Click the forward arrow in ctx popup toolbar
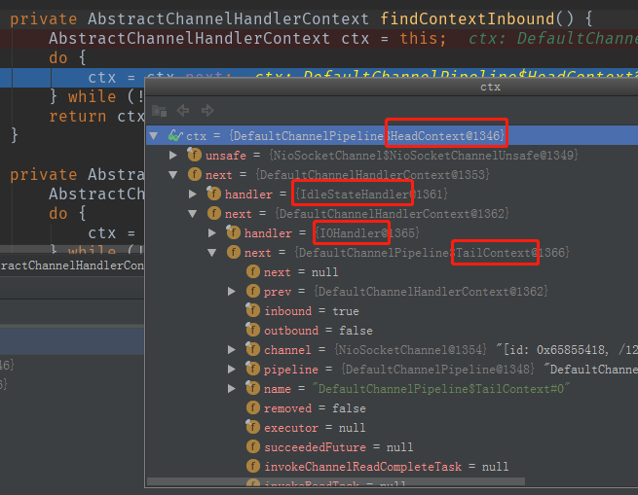 click(x=207, y=110)
